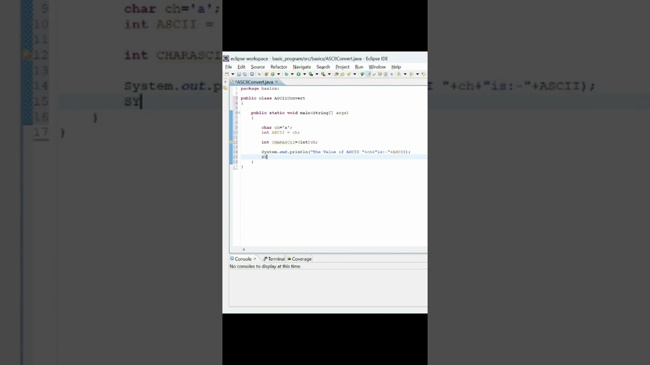
Task: Close the Console view tab
Action: [x=255, y=259]
